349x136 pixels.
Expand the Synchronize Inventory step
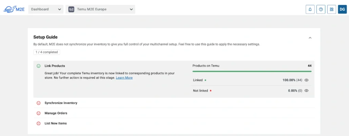pos(61,103)
